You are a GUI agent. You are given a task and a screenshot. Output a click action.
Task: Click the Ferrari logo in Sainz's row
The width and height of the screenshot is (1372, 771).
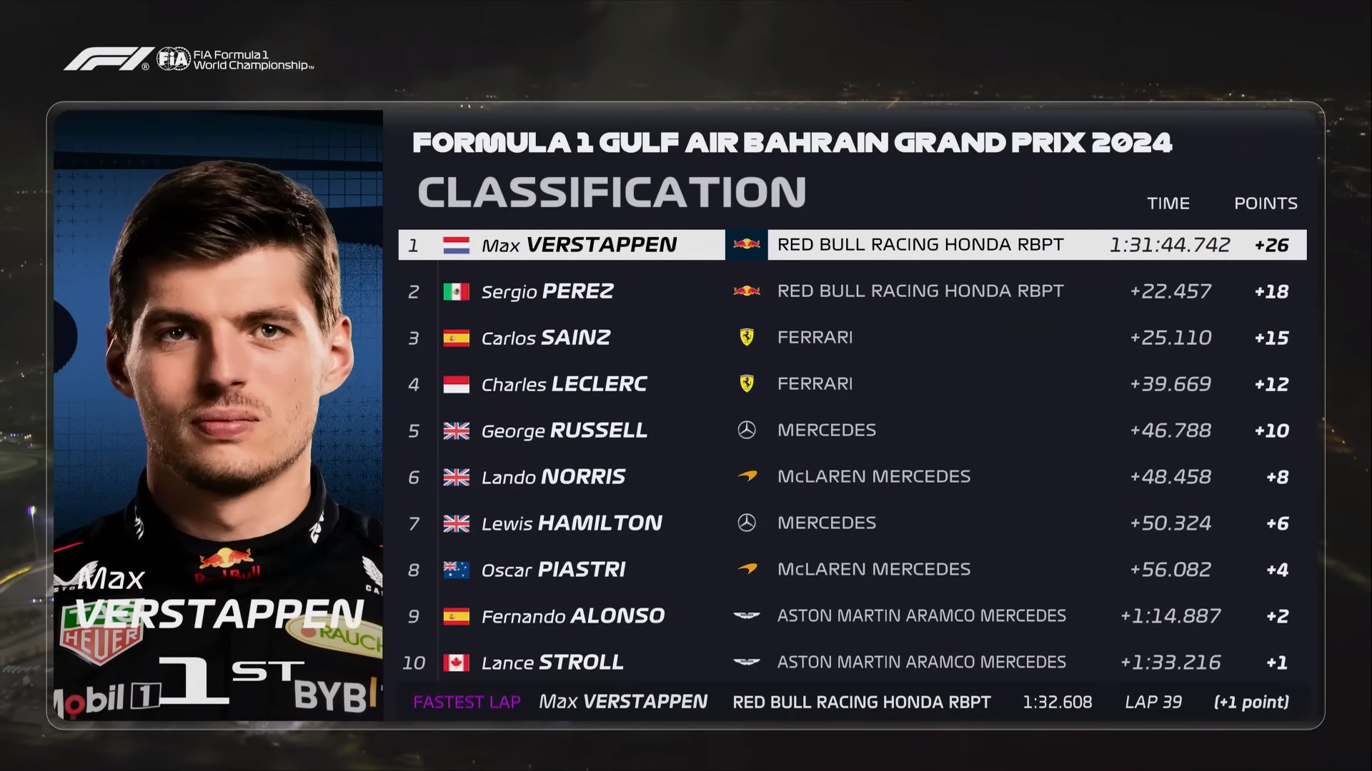coord(747,338)
